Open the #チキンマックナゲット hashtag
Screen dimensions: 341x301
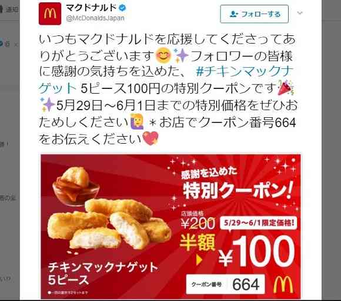pyautogui.click(x=166, y=80)
